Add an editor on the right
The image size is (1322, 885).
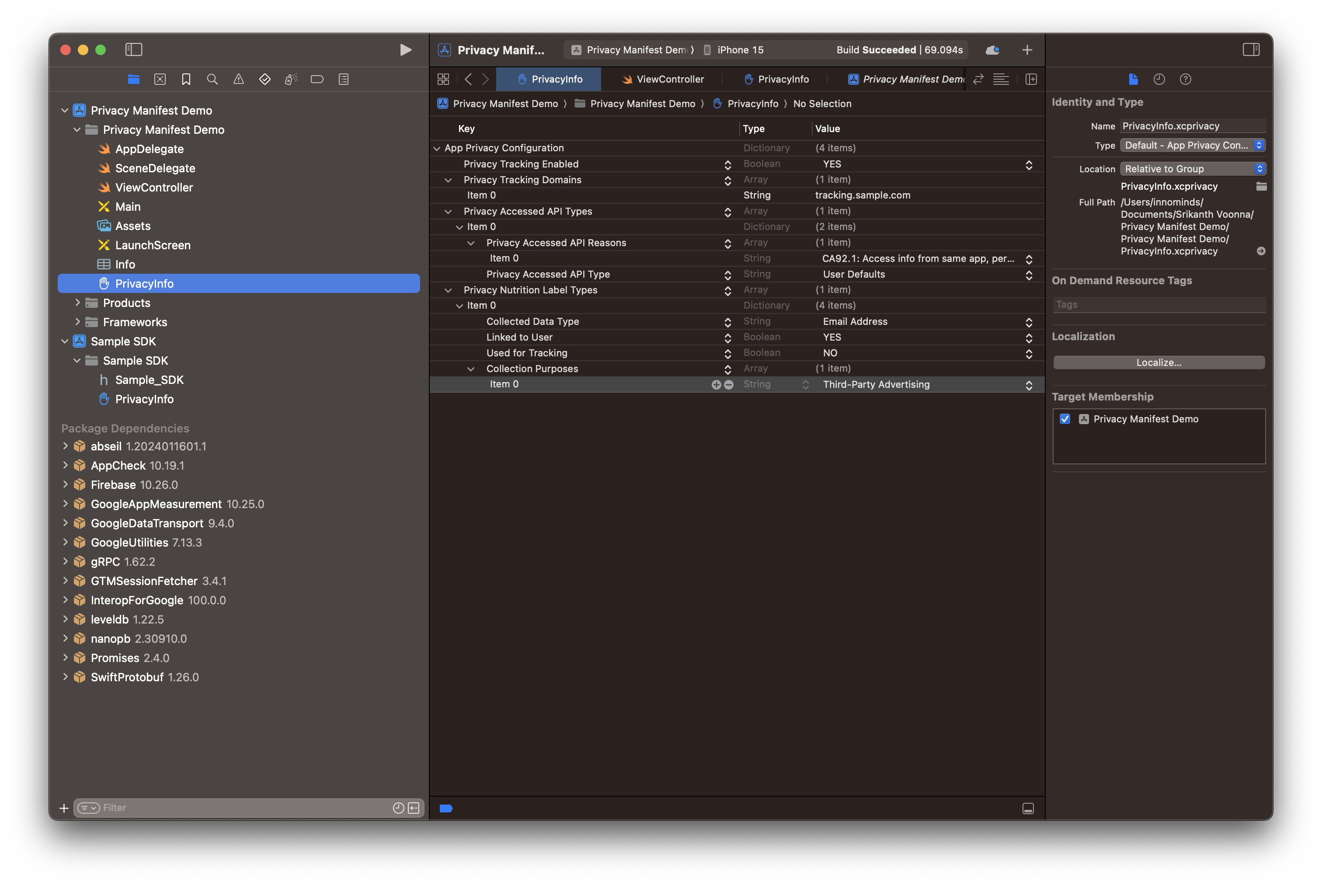coord(1031,79)
